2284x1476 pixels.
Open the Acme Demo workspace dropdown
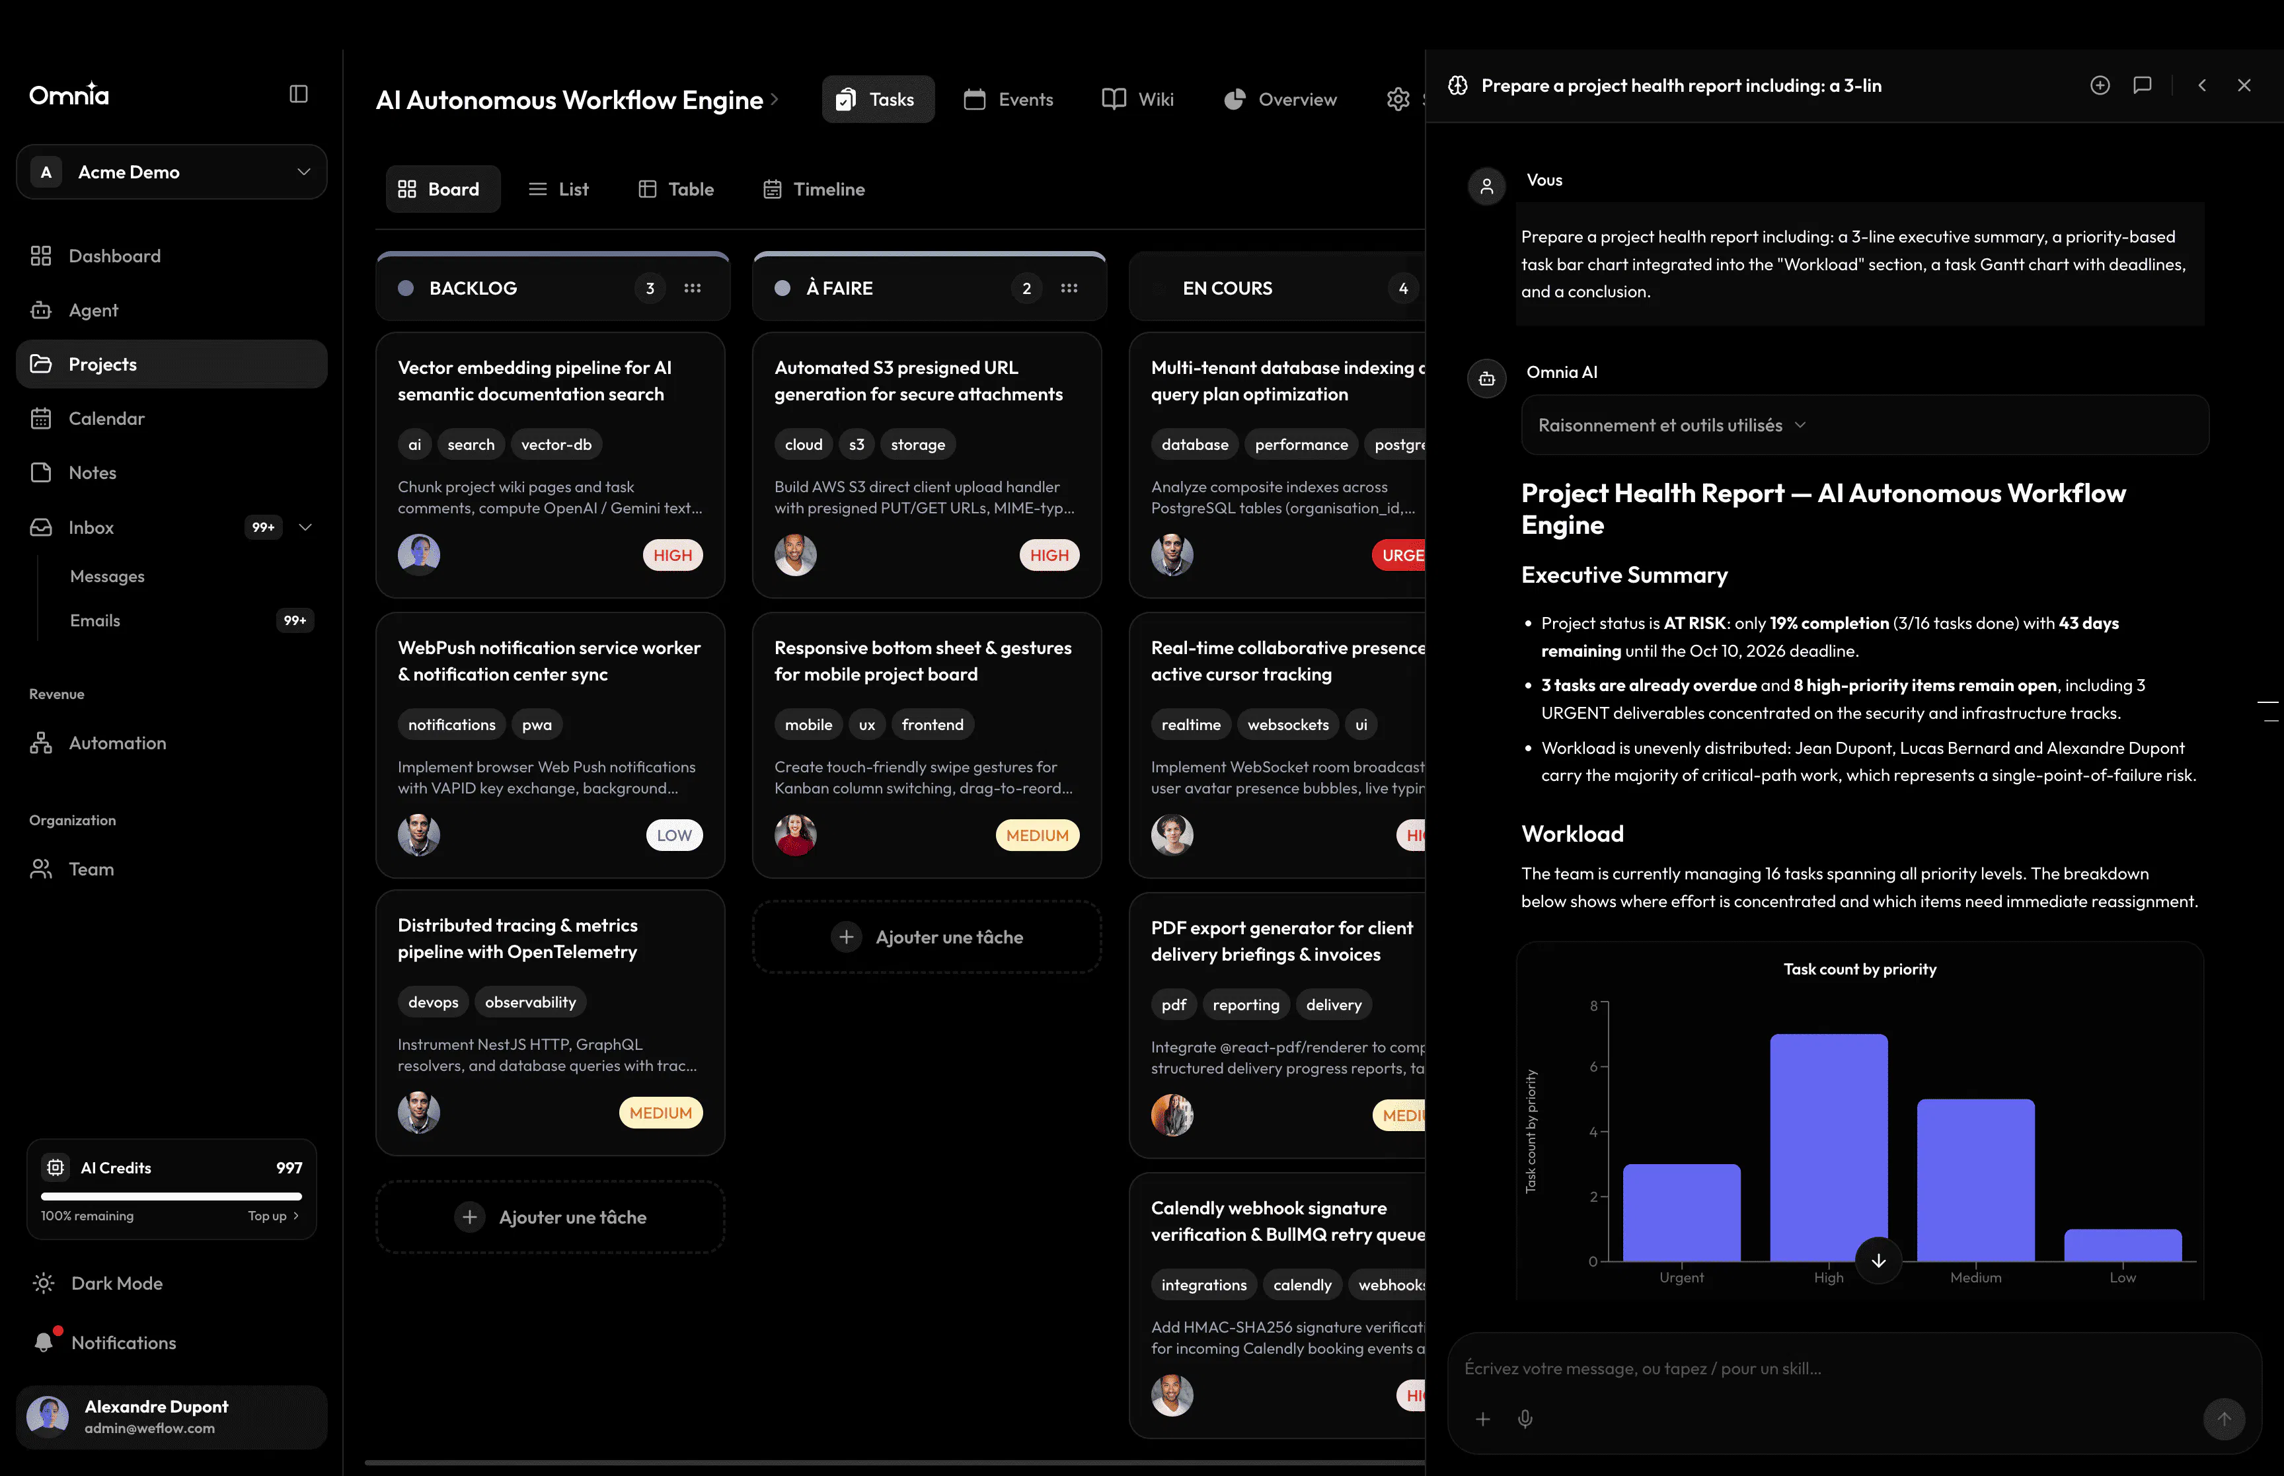[172, 172]
